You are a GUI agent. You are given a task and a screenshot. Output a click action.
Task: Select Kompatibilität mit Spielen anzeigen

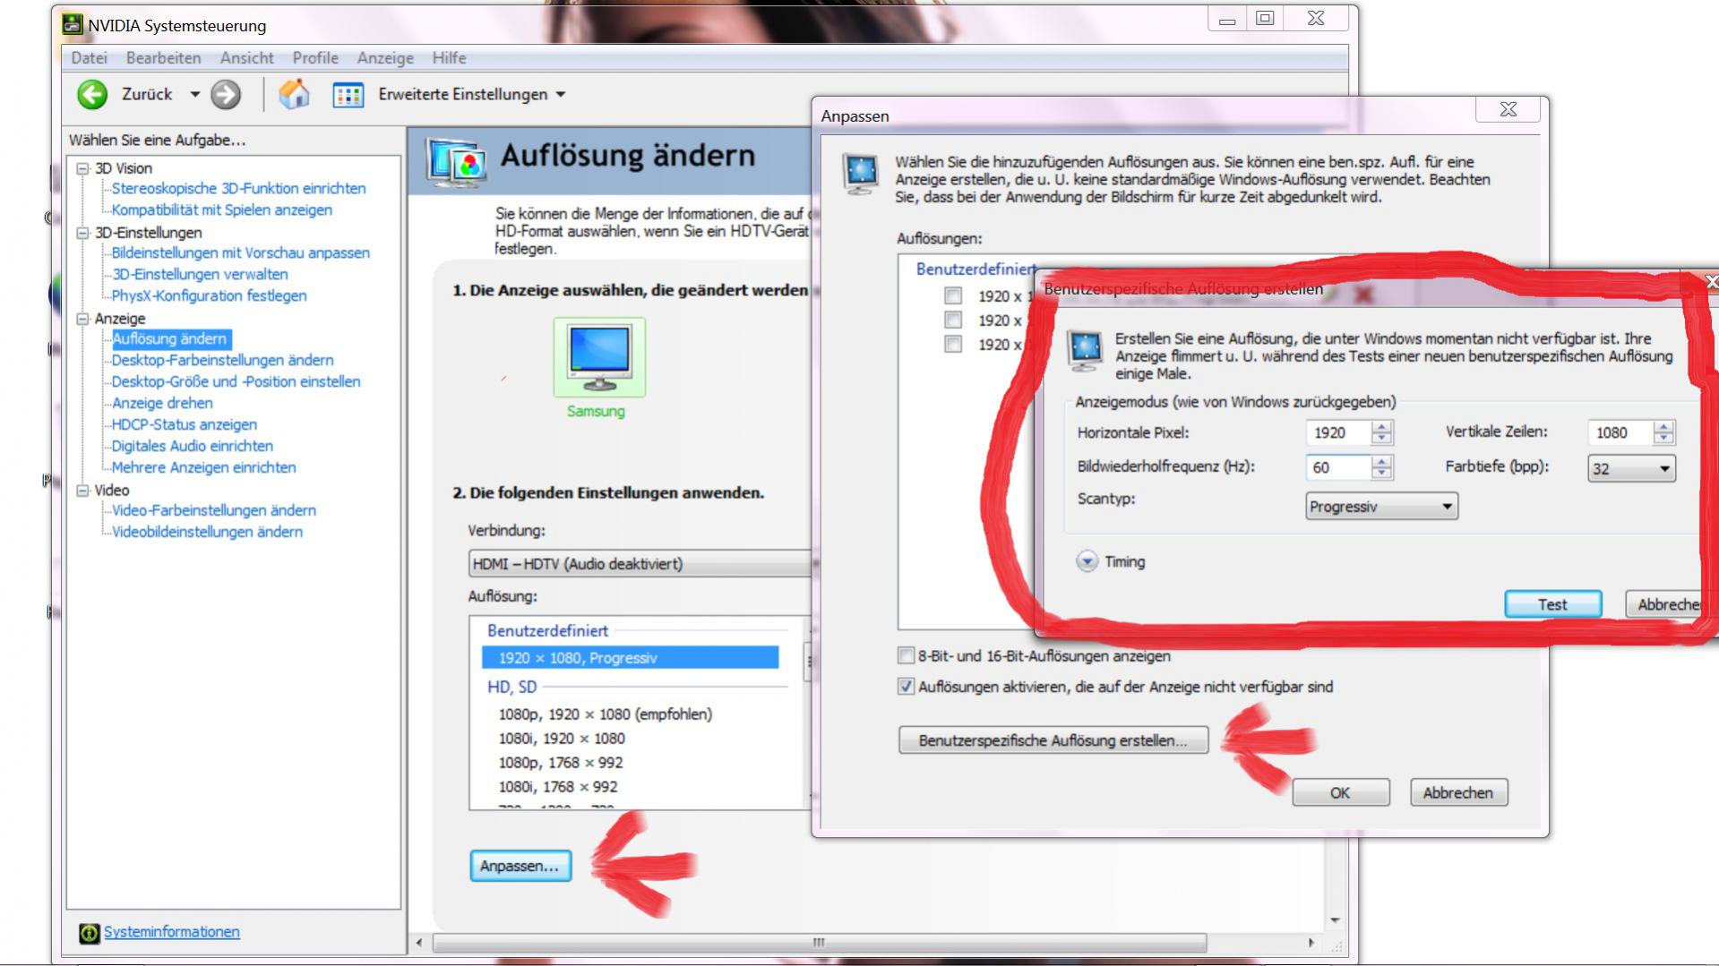[221, 209]
